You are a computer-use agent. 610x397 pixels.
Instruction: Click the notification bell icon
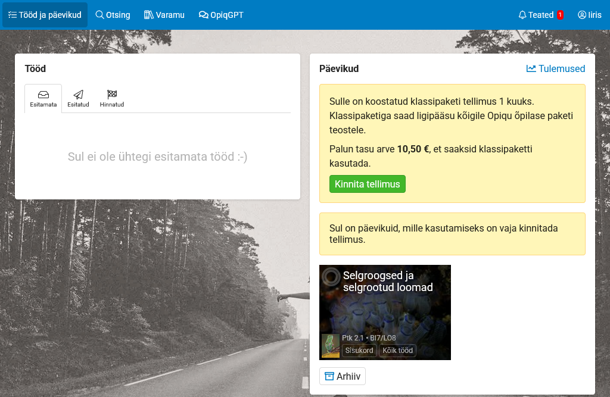tap(522, 15)
